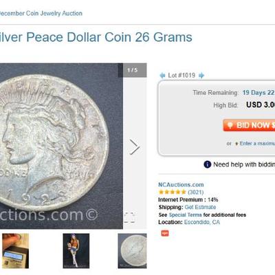Select the standing figure thumbnail

[x=76, y=251]
